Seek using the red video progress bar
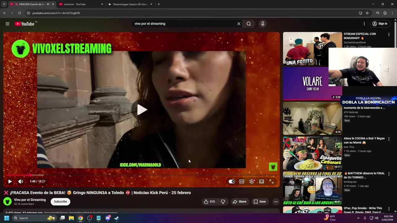 click(141, 175)
